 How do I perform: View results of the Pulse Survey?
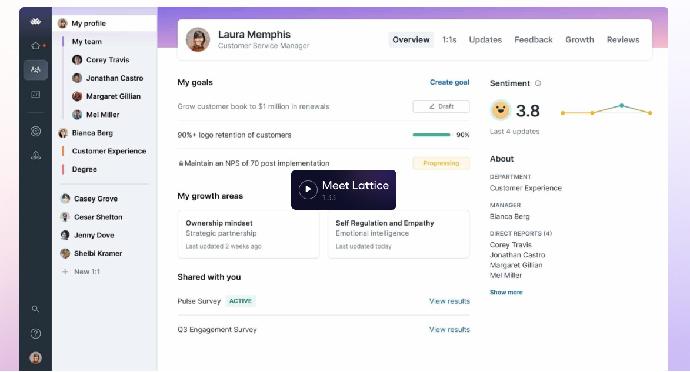click(448, 301)
